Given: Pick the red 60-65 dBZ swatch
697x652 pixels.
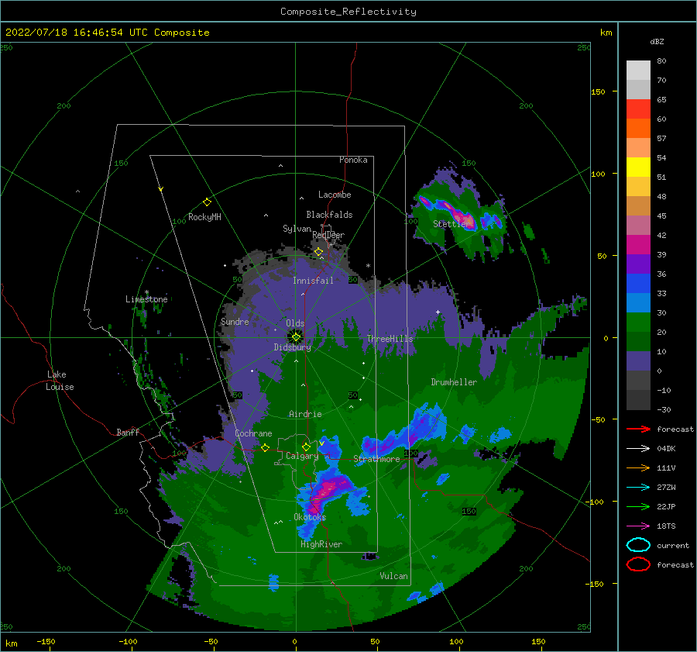Looking at the screenshot, I should [638, 109].
